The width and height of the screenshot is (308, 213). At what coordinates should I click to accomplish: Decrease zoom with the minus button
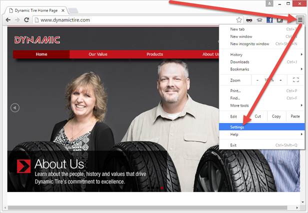tap(257, 80)
